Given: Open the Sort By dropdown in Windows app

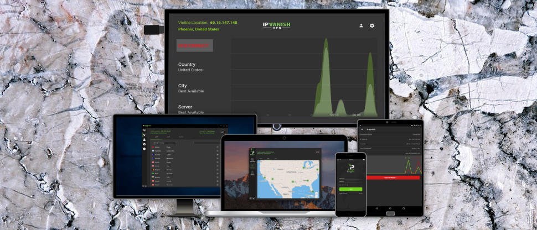Looking at the screenshot, I should pyautogui.click(x=168, y=143).
